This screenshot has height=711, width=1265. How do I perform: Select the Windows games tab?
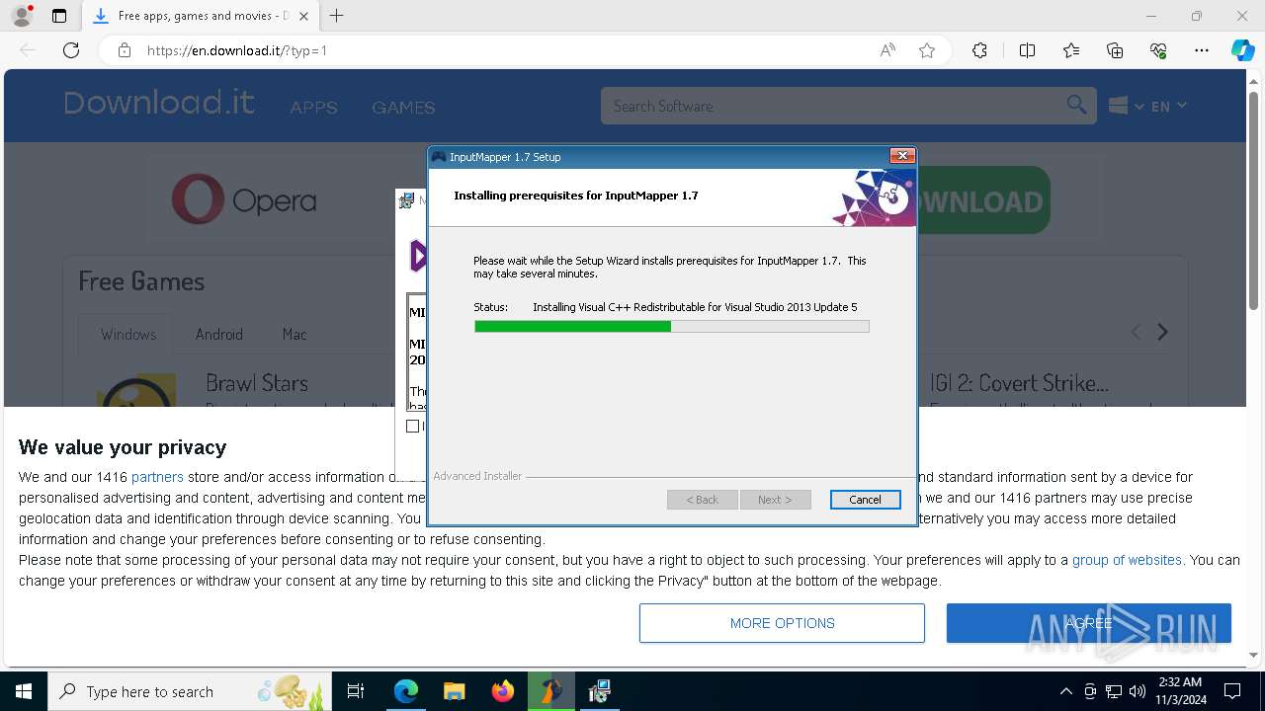128,334
